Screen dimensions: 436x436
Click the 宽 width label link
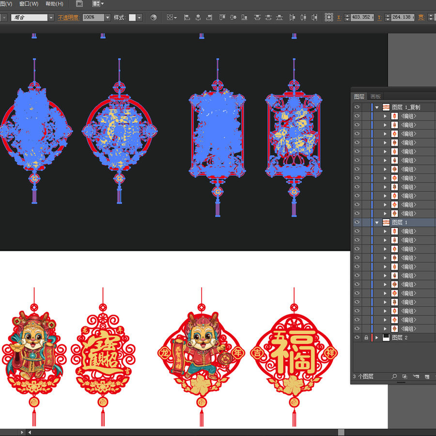pos(421,17)
